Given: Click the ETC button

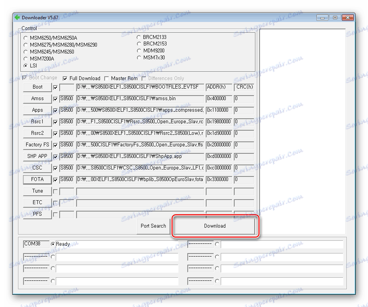Looking at the screenshot, I should pos(37,202).
